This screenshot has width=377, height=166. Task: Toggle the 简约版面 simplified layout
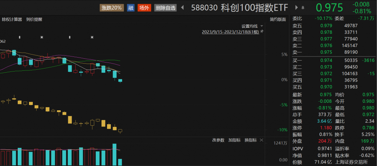[278, 20]
